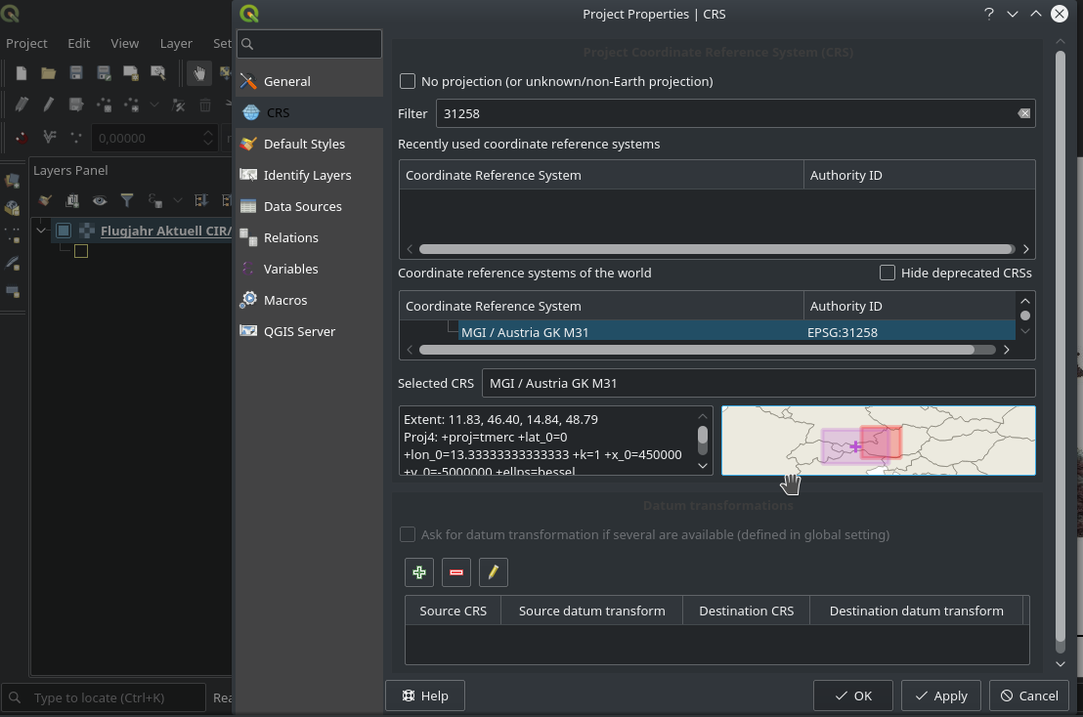Tick Ask for datum transformation checkbox

coord(408,534)
